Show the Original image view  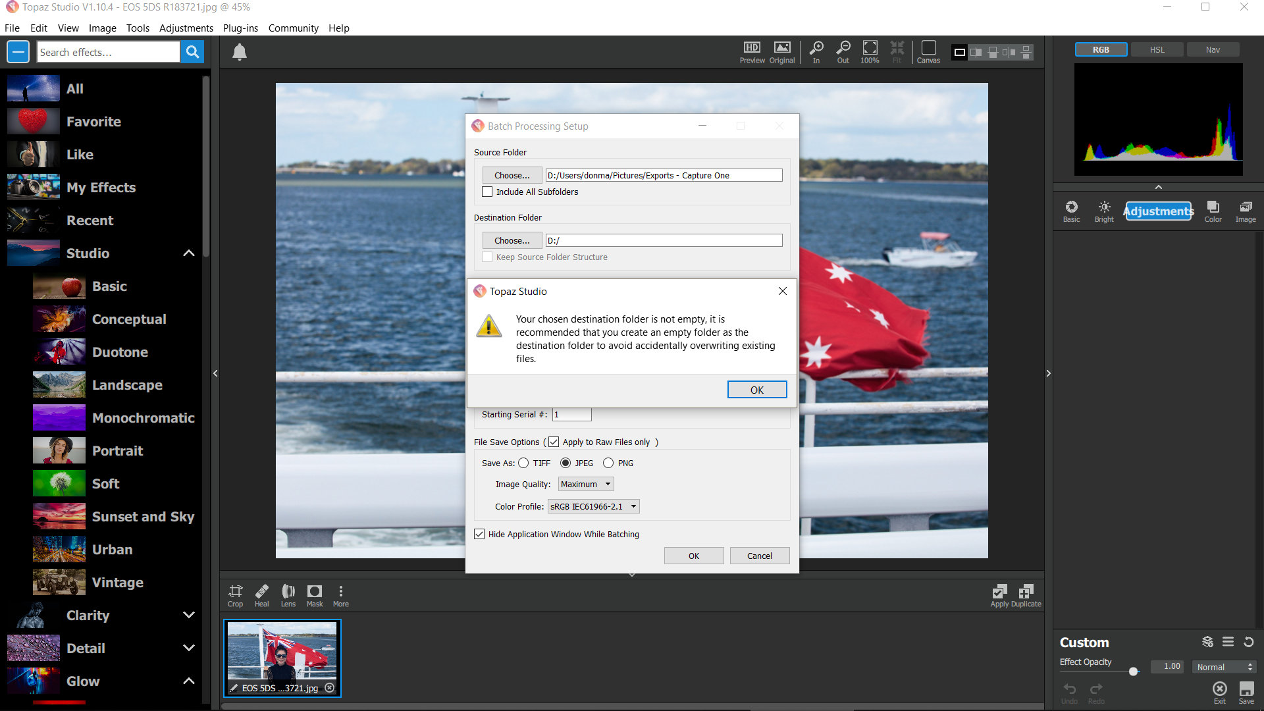(782, 52)
